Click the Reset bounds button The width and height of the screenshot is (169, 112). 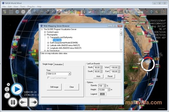tap(110, 76)
